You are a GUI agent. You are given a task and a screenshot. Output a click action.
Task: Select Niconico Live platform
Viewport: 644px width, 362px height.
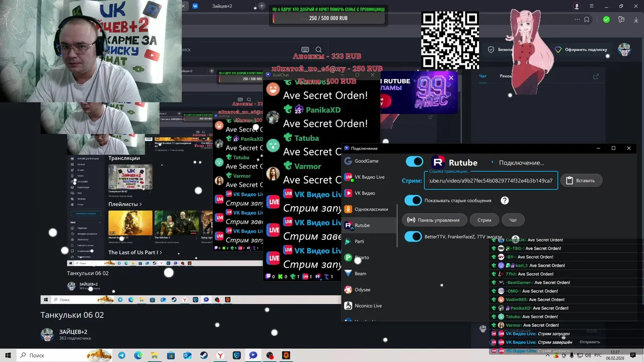tap(369, 306)
